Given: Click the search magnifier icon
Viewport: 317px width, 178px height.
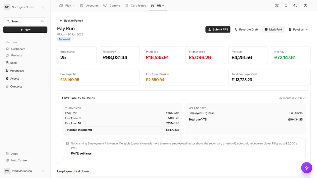Looking at the screenshot, I should point(8,21).
